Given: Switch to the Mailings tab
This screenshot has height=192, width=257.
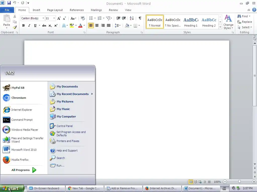Looking at the screenshot, I should click(96, 10).
